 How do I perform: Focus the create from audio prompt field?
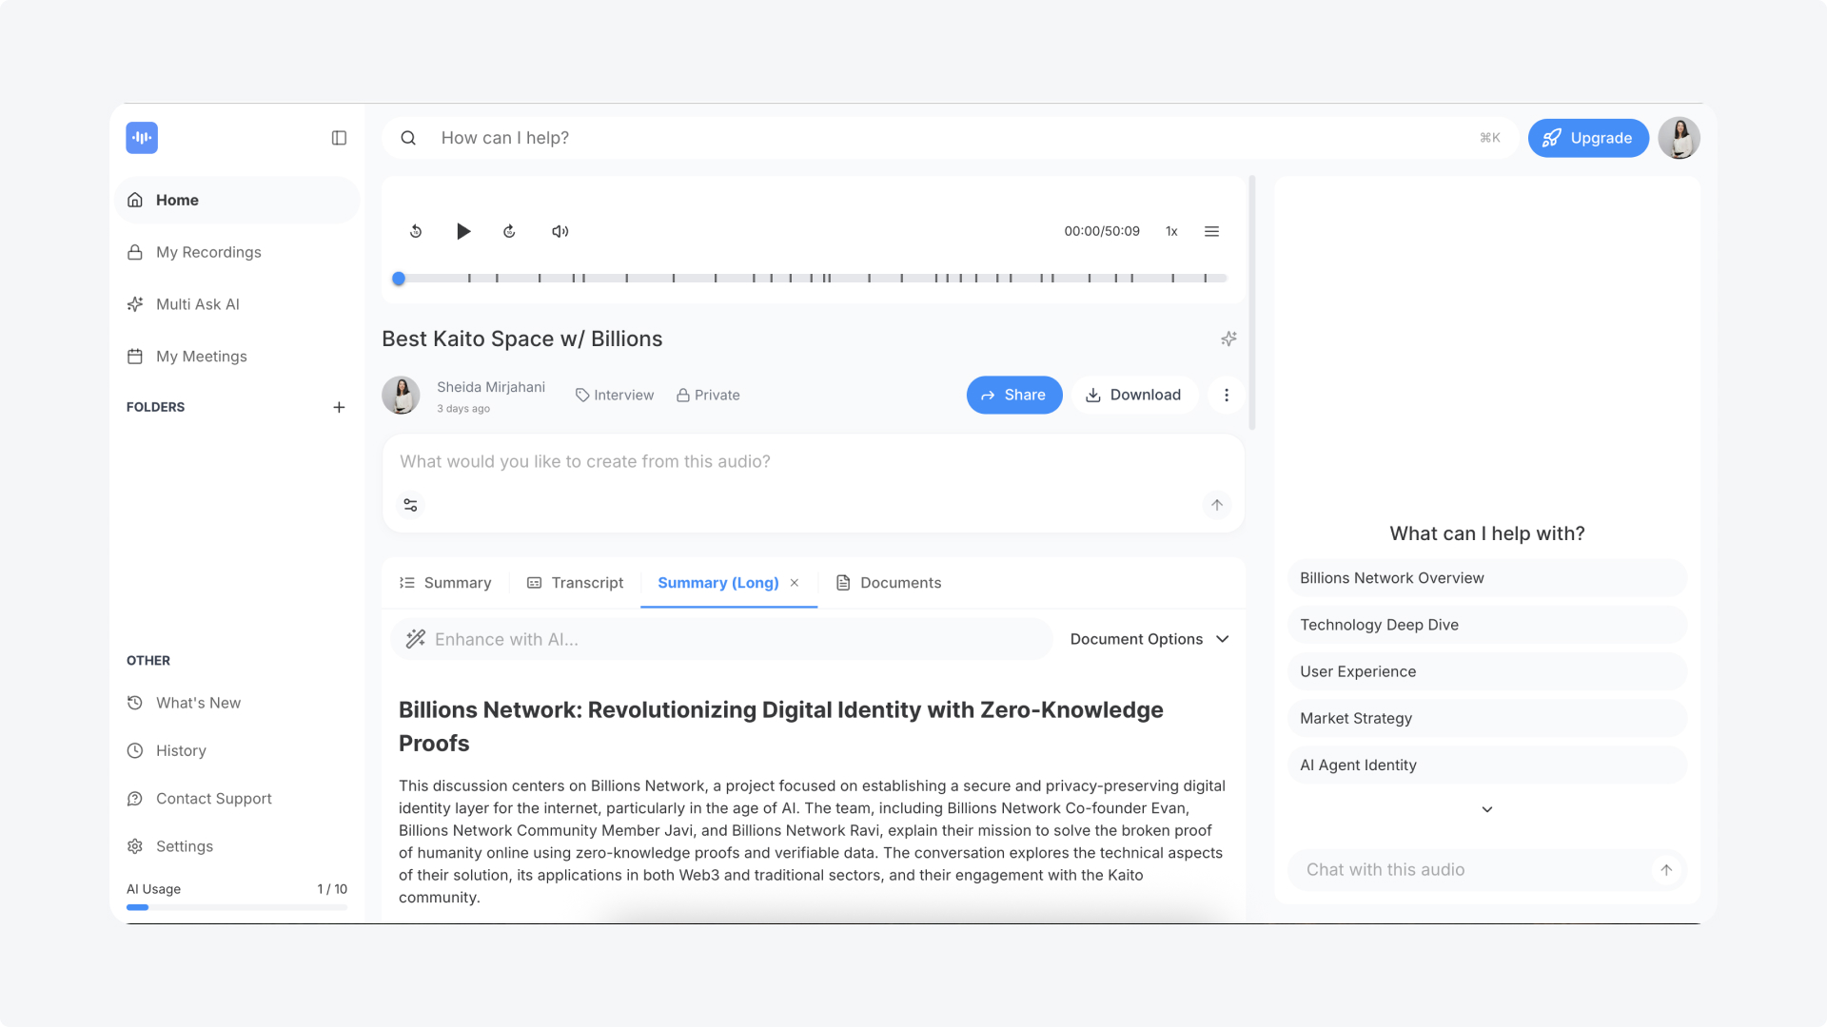coord(814,462)
